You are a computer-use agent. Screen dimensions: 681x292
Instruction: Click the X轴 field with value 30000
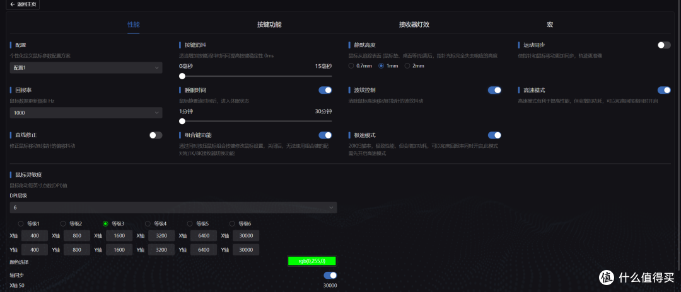(246, 236)
